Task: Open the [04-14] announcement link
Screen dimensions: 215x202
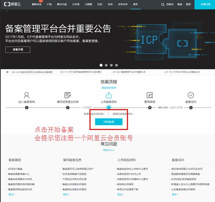Action: pyautogui.click(x=32, y=72)
